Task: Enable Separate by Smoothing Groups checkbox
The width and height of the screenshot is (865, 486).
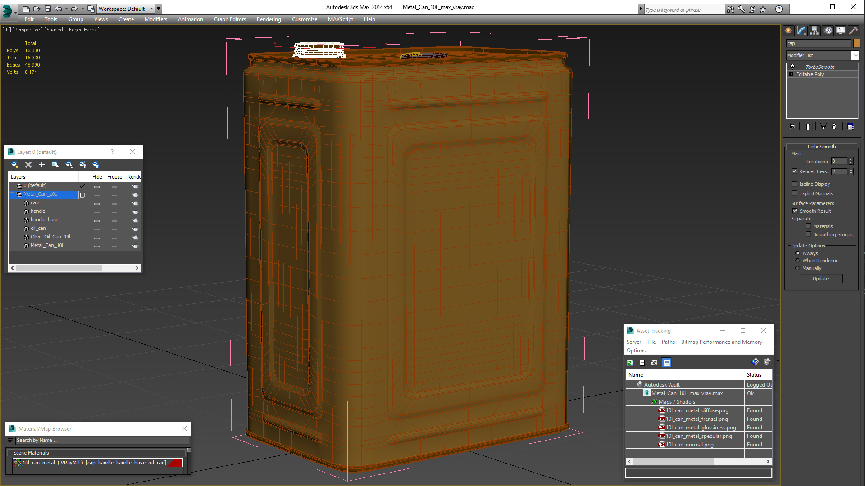Action: tap(808, 234)
